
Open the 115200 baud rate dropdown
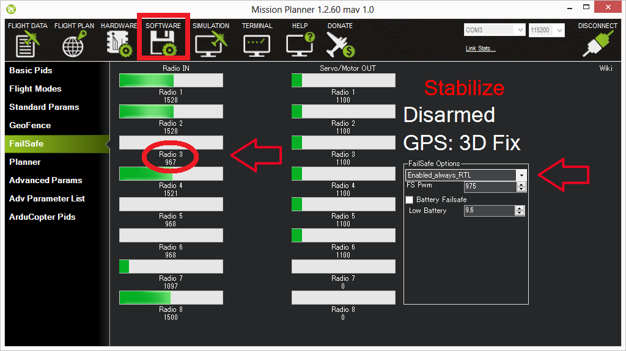pos(559,30)
